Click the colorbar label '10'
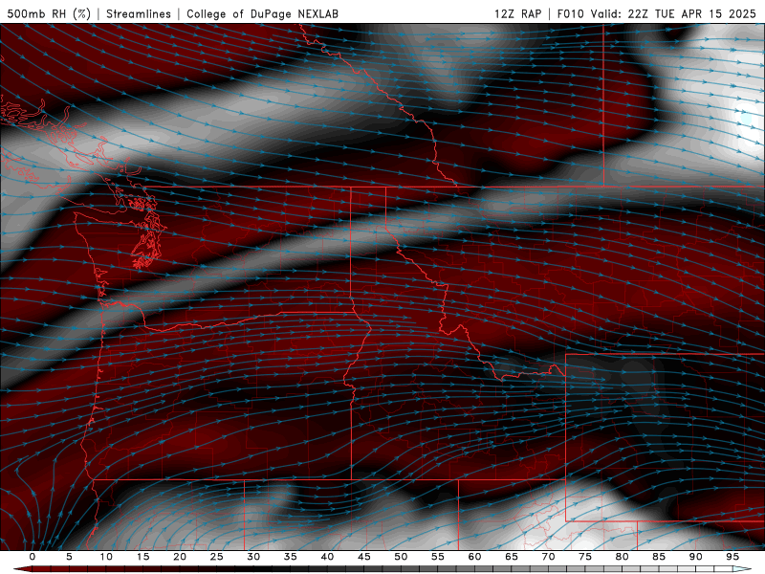 (x=106, y=557)
